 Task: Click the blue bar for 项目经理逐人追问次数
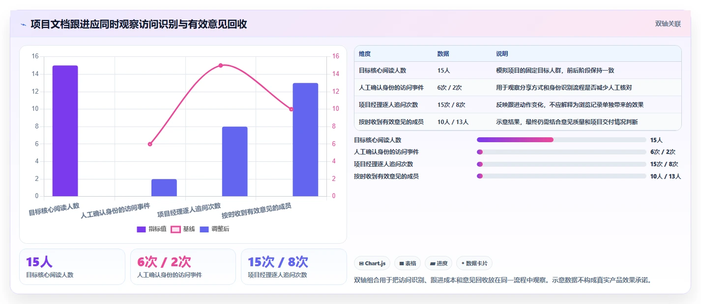pyautogui.click(x=234, y=161)
